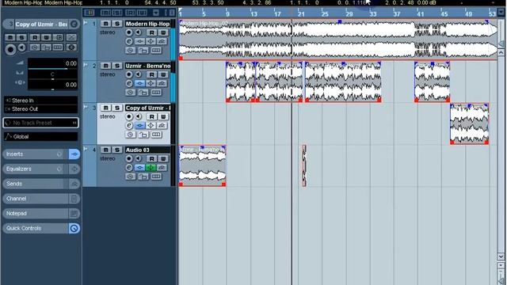Open channel settings for Audio 03 track

coord(129,167)
